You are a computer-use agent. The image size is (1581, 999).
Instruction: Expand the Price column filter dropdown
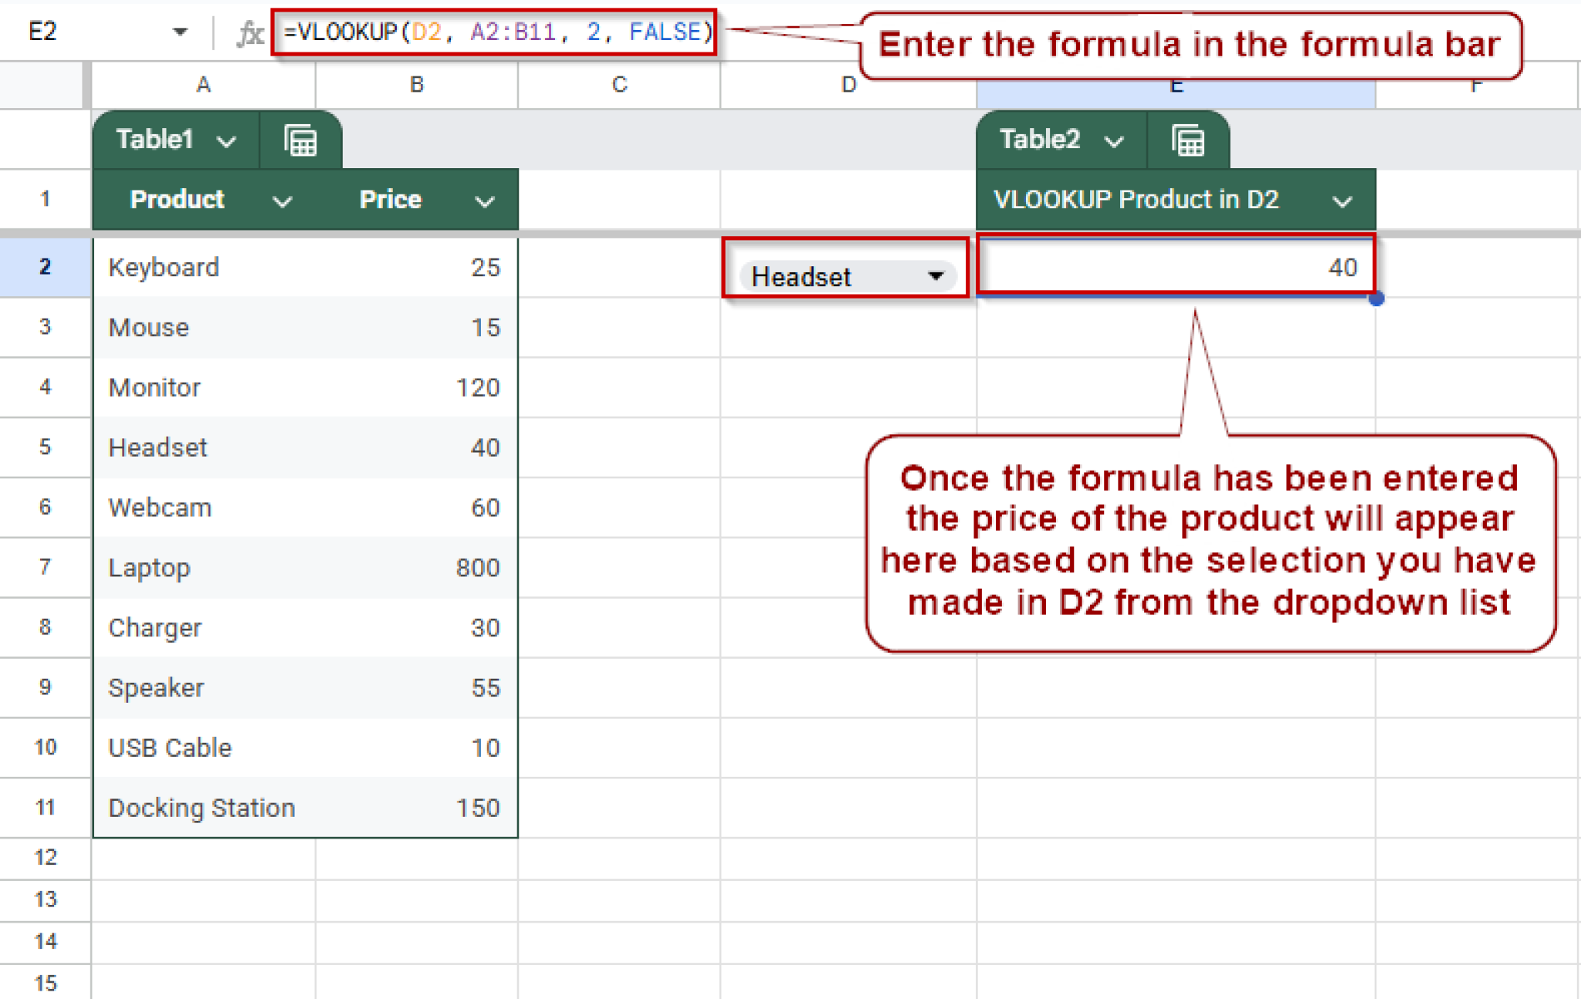(485, 201)
